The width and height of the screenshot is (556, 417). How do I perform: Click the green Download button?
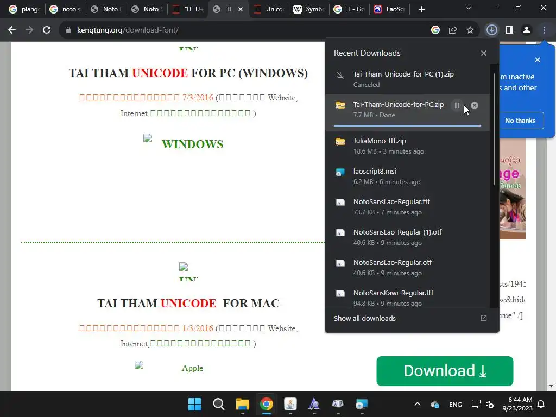point(445,371)
